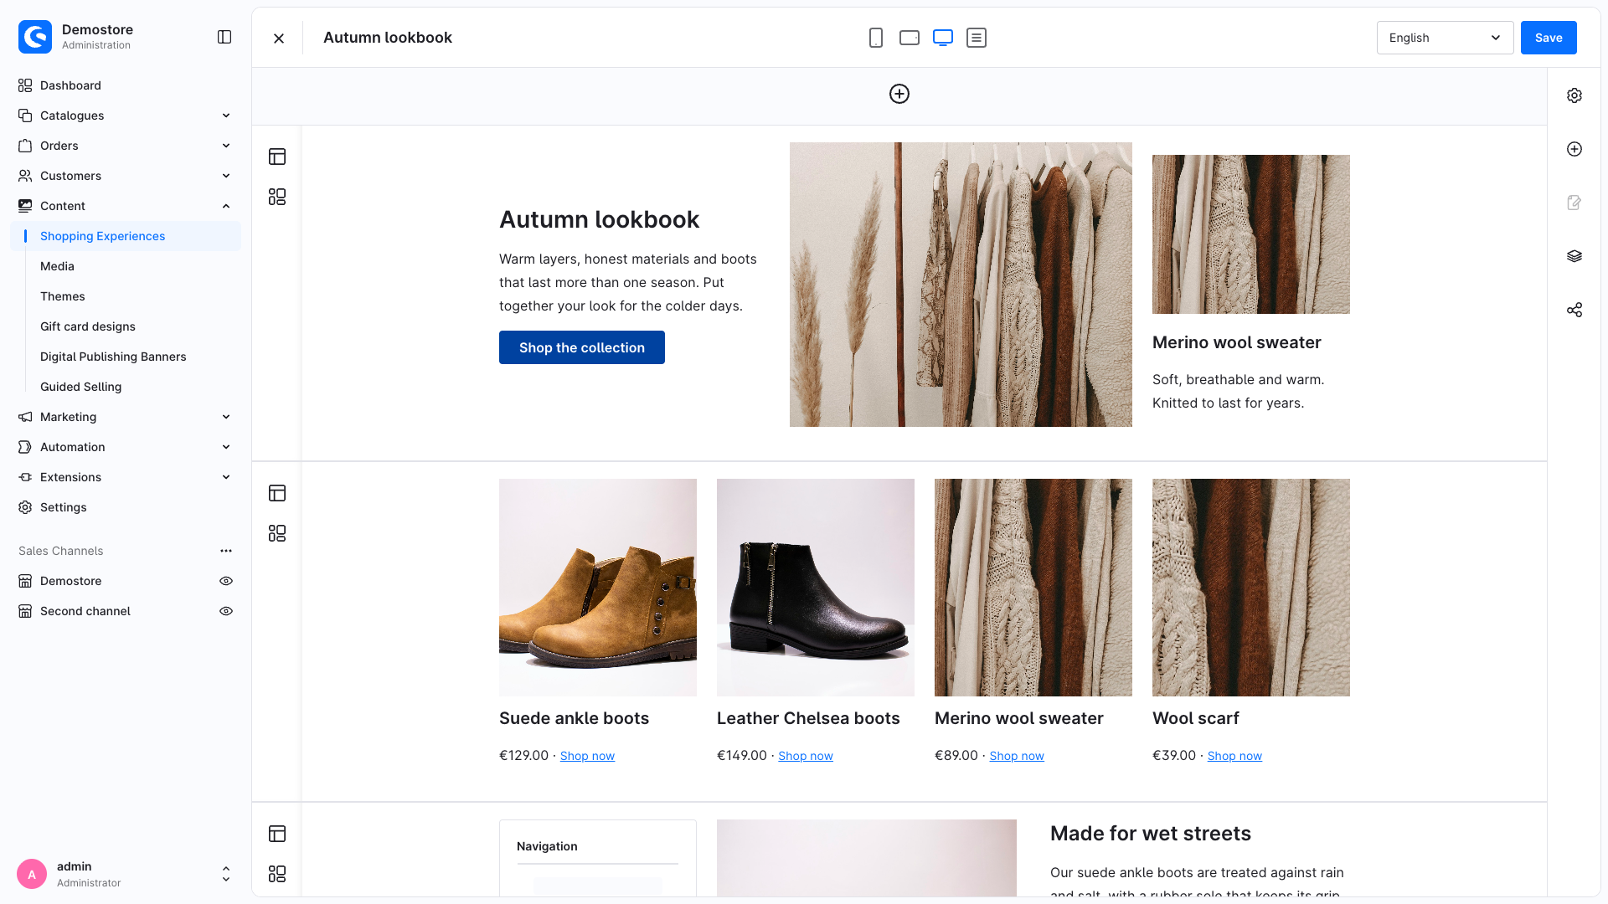
Task: Open the navigator layers icon
Action: [x=1574, y=256]
